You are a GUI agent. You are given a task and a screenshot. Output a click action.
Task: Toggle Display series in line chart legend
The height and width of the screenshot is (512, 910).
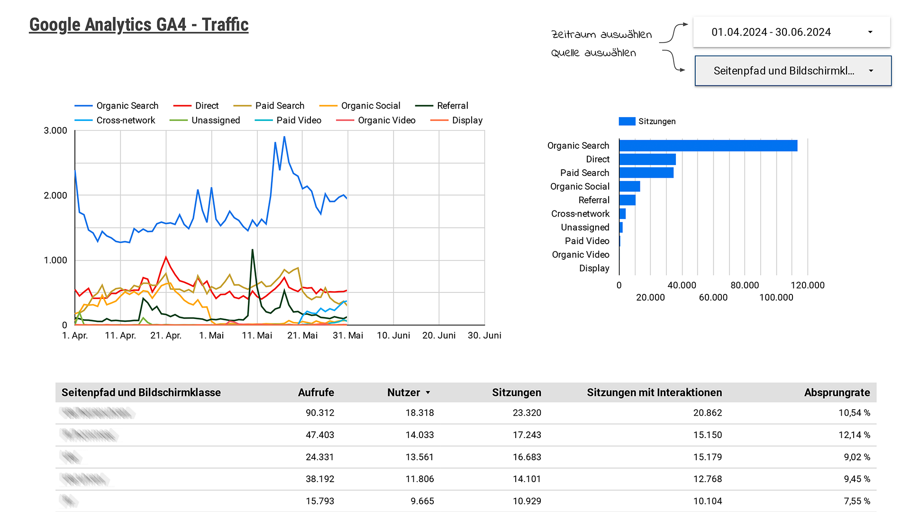[x=456, y=120]
